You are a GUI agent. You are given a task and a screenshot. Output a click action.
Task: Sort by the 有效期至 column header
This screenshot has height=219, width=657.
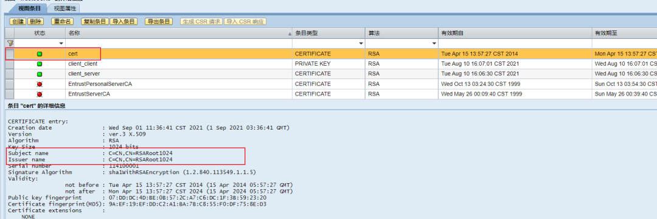624,33
